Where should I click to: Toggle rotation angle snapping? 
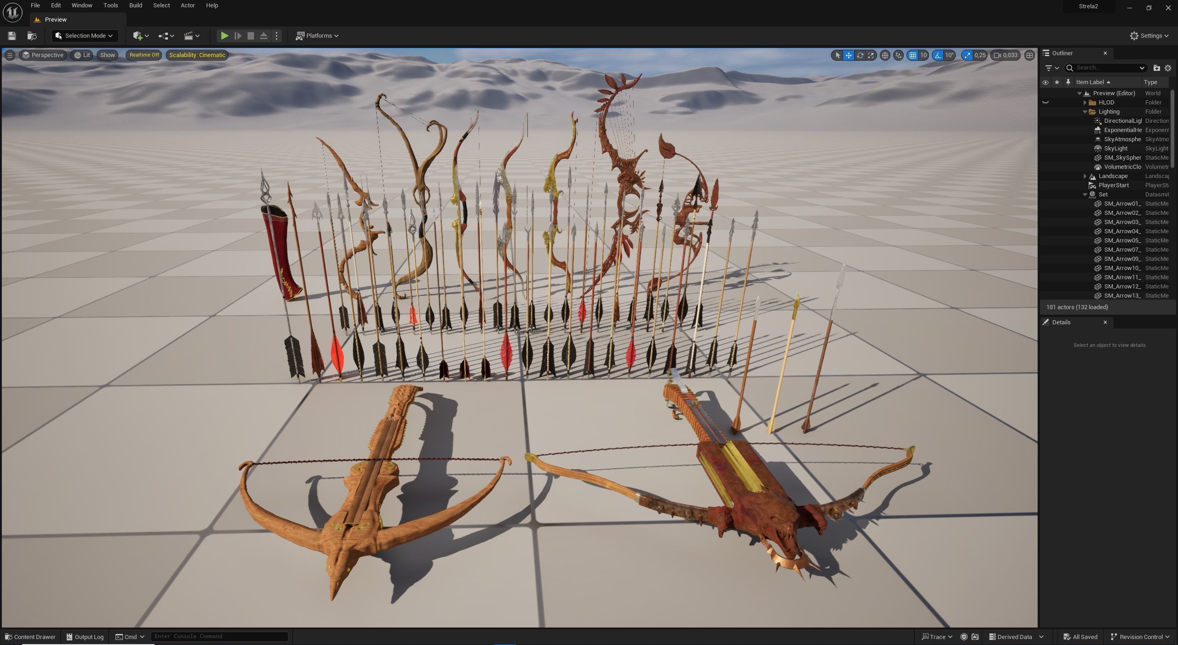[938, 55]
